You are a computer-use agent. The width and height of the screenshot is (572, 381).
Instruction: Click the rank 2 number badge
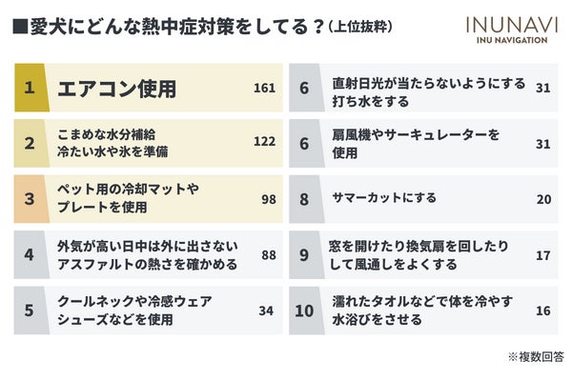pos(30,143)
